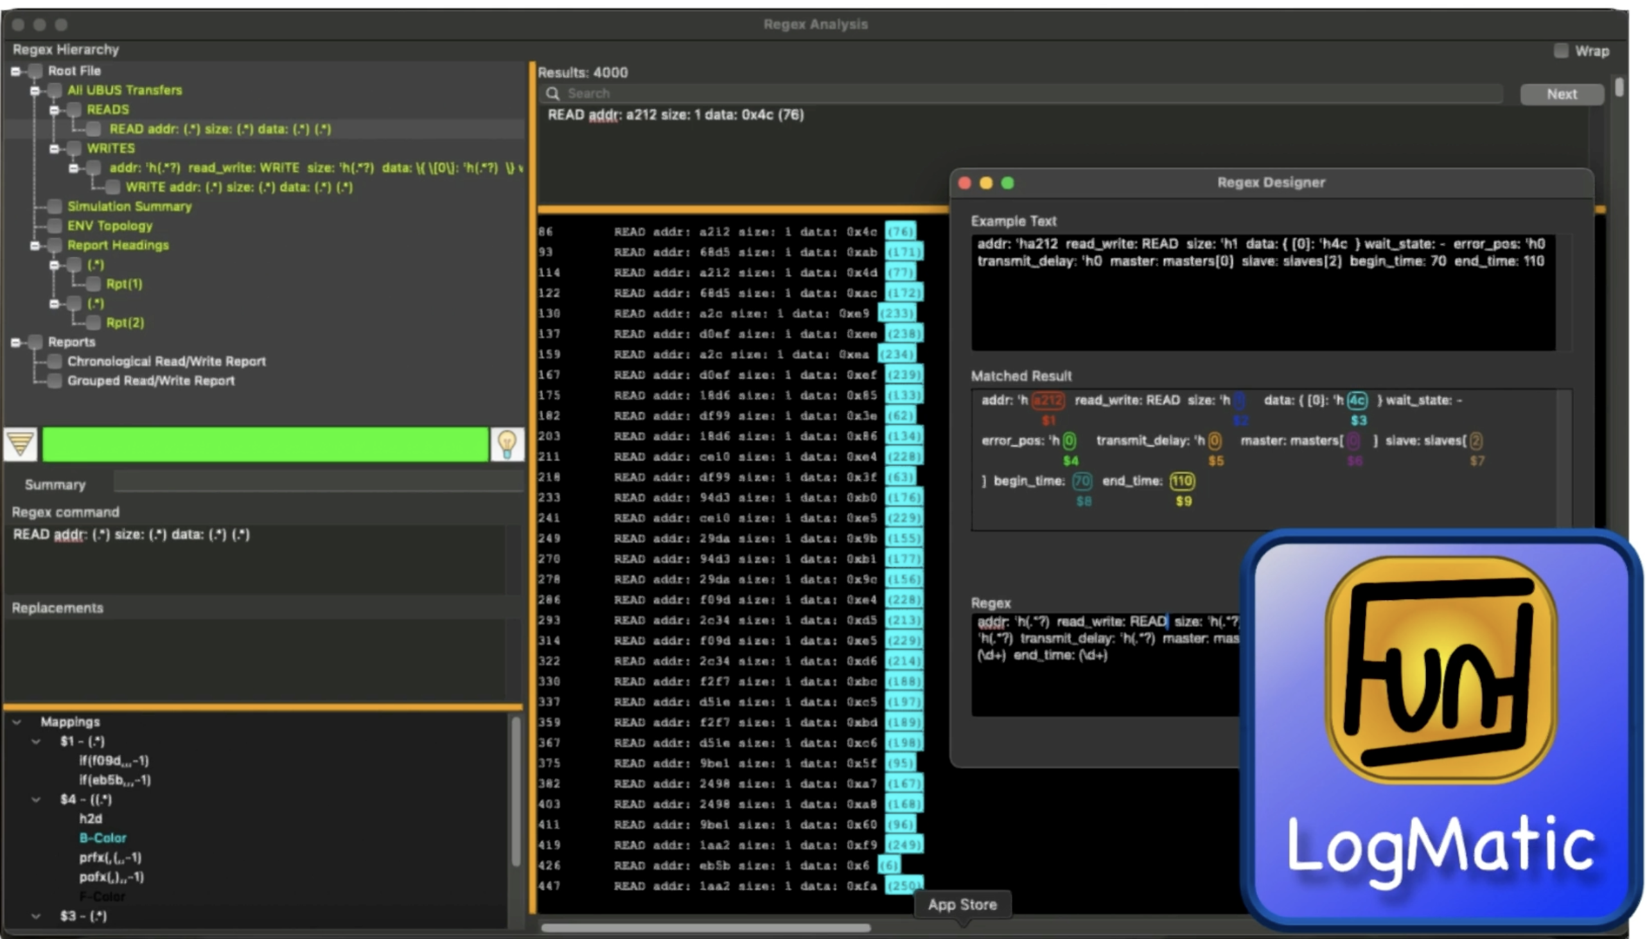This screenshot has width=1647, height=939.
Task: Select Chronological Read/Write Report item
Action: click(166, 361)
